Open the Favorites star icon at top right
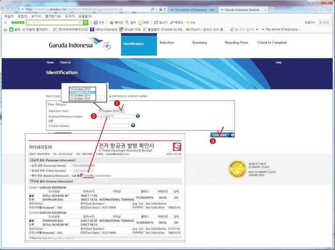335x250 pixels. pos(323,9)
